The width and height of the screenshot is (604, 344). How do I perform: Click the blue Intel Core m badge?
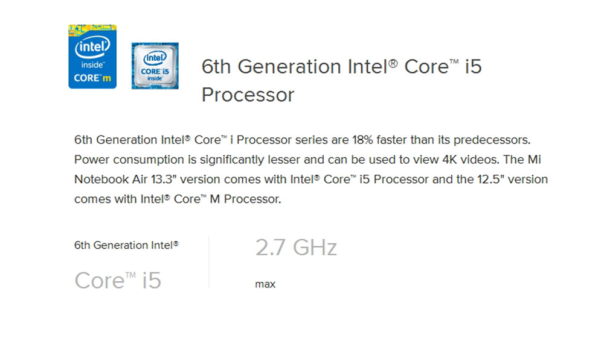click(92, 57)
